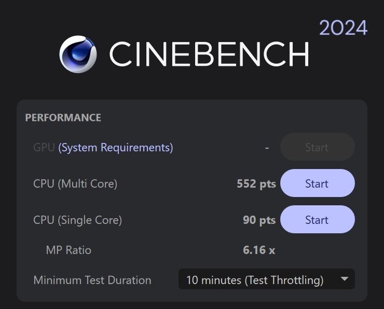Click the GPU label text

[44, 148]
